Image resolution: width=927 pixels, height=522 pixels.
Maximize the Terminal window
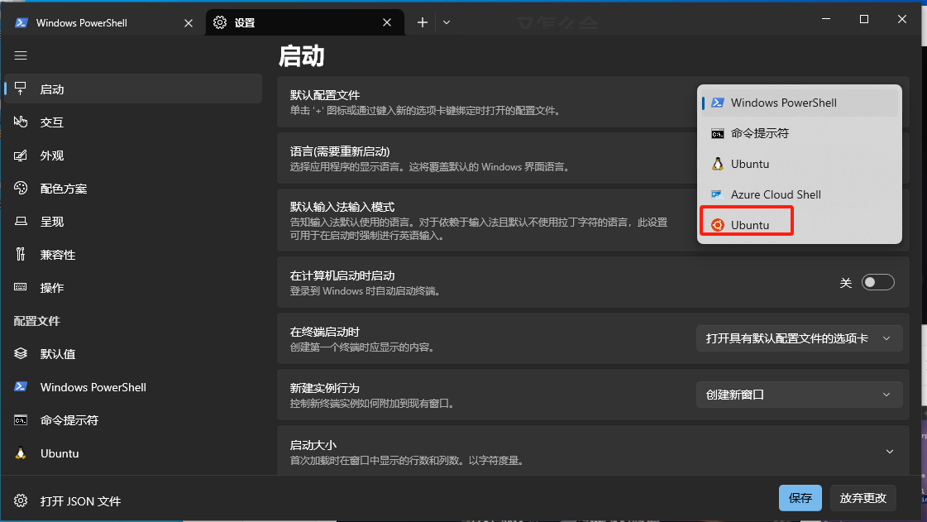coord(864,19)
